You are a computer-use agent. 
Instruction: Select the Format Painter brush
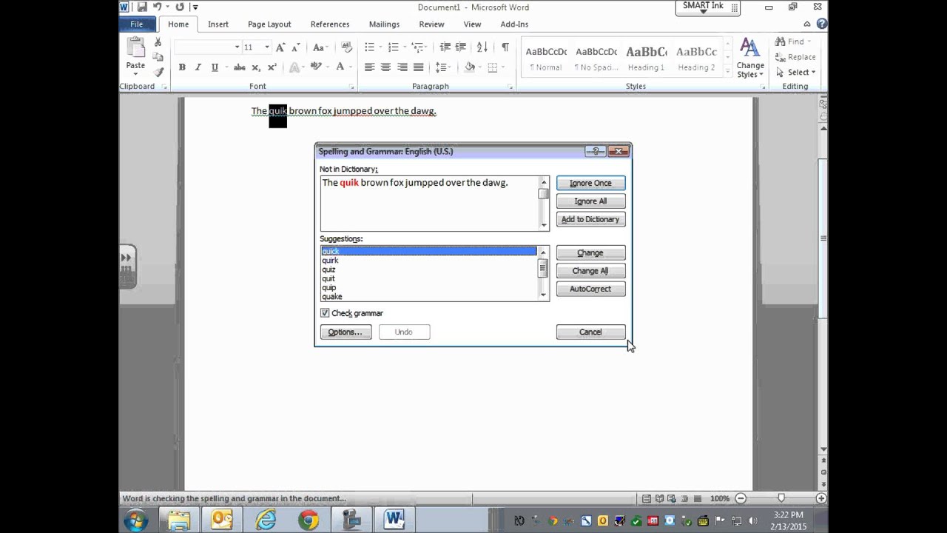[158, 72]
